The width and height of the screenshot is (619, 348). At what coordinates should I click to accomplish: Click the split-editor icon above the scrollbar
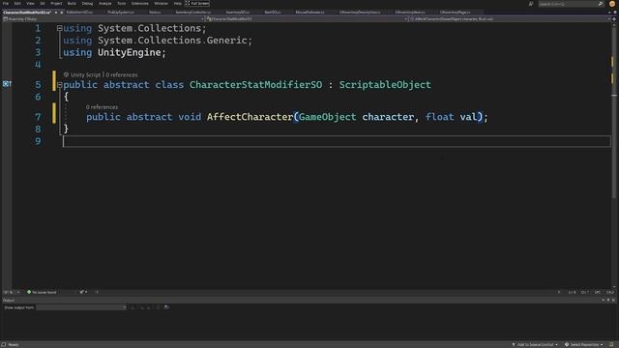pos(614,19)
